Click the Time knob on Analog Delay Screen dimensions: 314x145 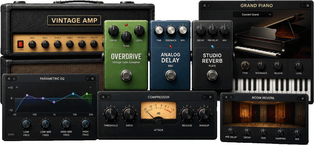(x=159, y=31)
